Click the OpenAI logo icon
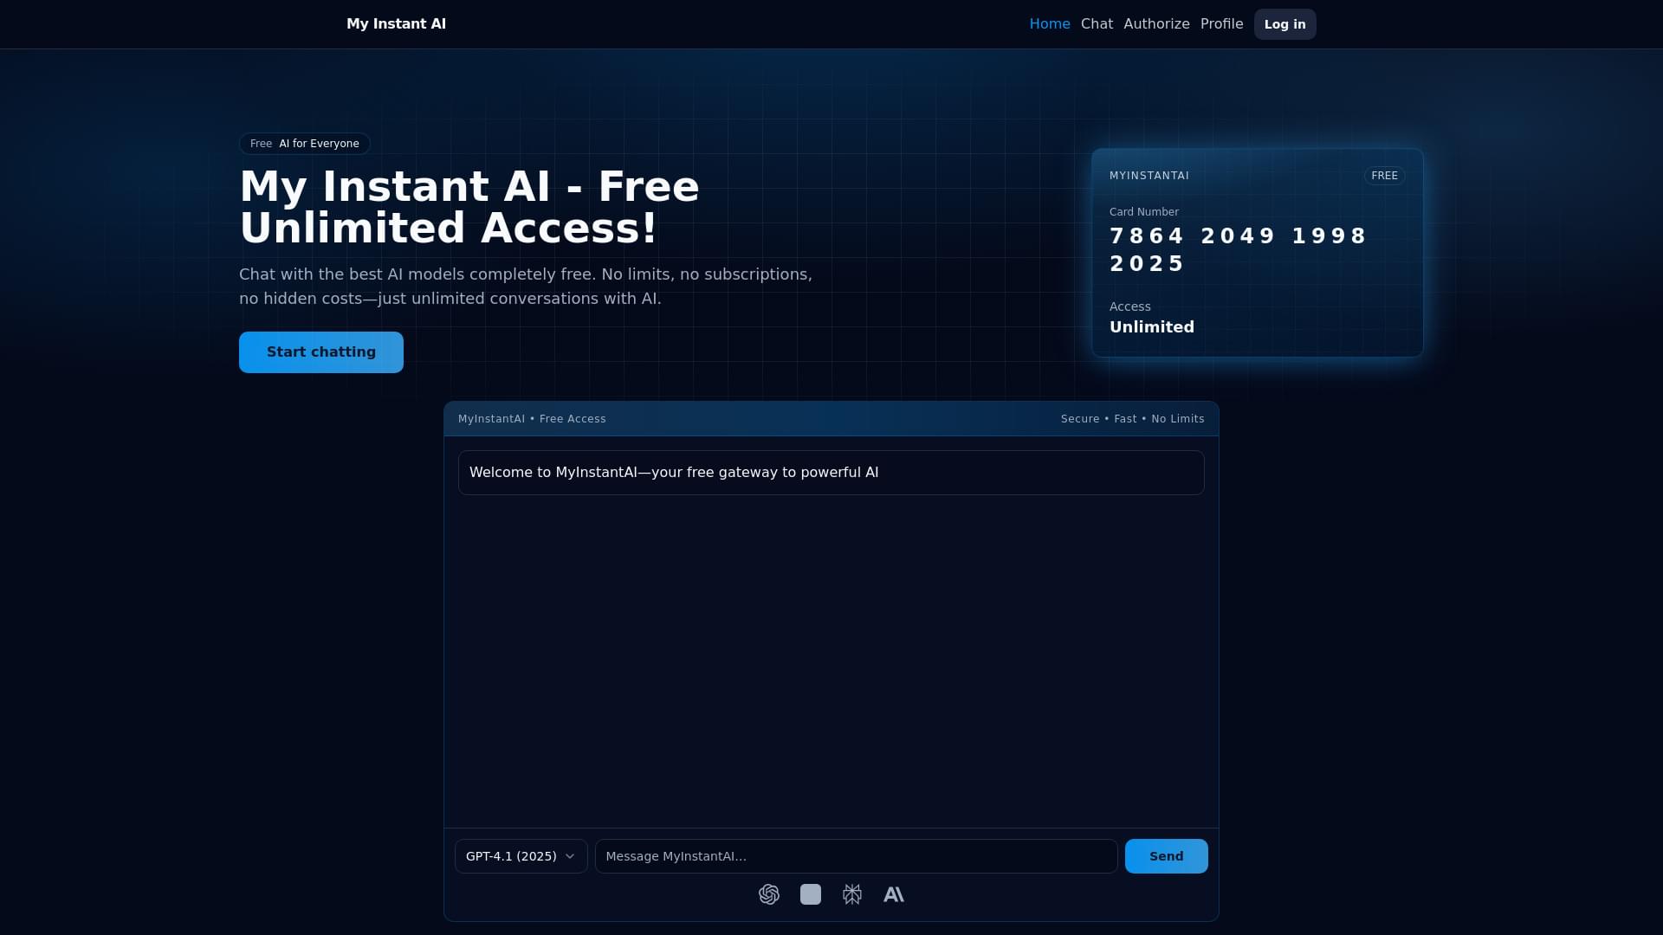 pyautogui.click(x=768, y=894)
